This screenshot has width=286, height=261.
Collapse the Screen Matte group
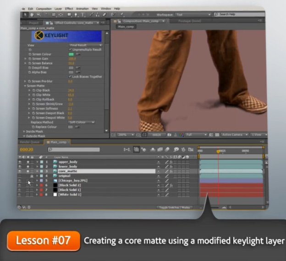click(x=25, y=86)
